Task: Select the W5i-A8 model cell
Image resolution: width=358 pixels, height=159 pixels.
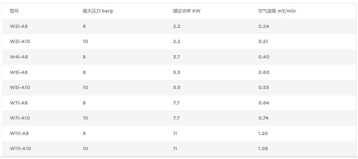Action: [19, 73]
